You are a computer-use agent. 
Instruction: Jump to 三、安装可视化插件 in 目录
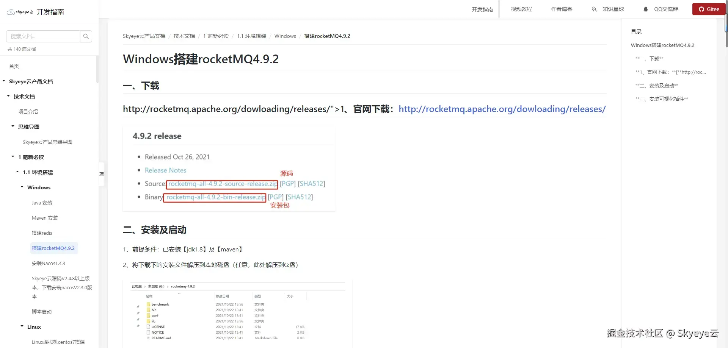click(x=662, y=99)
